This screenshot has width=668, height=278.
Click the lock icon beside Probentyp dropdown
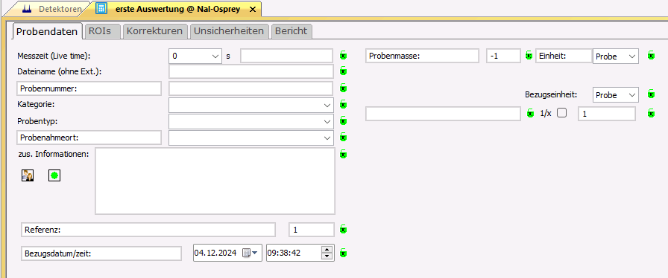point(344,121)
